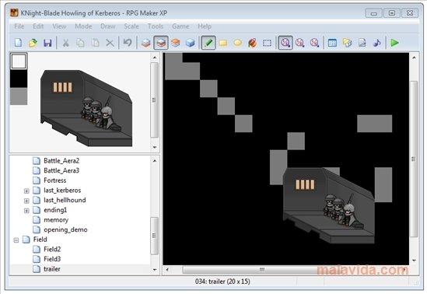Start playtest with green play button
The width and height of the screenshot is (427, 294).
point(394,43)
